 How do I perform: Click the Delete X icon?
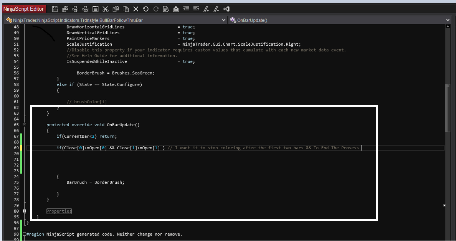(135, 9)
